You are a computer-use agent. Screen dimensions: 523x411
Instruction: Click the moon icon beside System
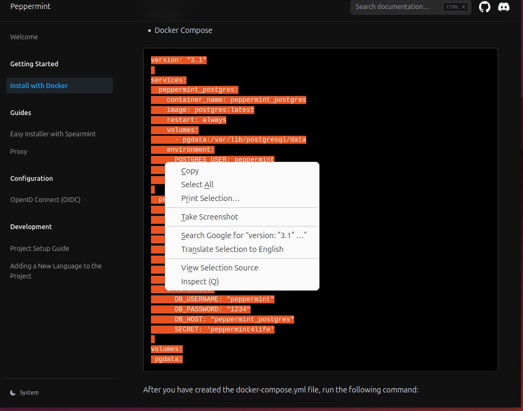(13, 392)
